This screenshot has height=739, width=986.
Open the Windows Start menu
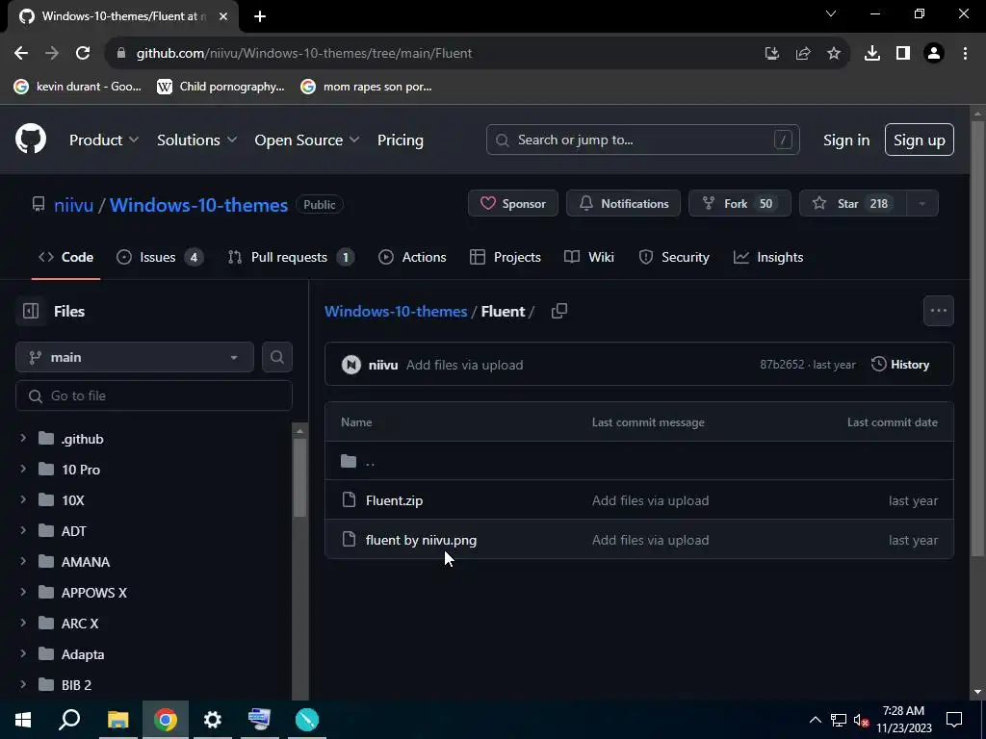(x=23, y=720)
